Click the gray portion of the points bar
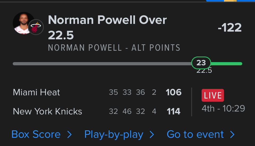Screen dimensions: 255x146 click(101, 64)
